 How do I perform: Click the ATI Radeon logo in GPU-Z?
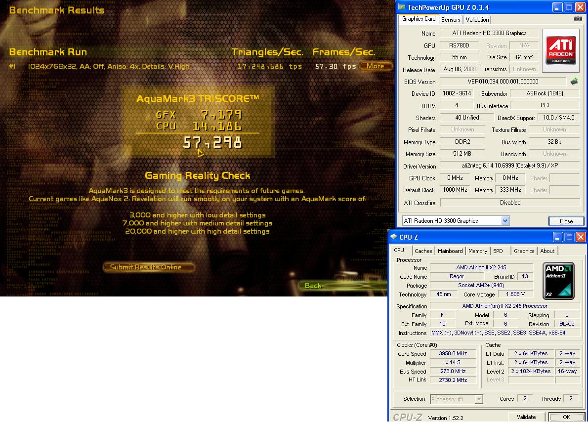coord(561,50)
